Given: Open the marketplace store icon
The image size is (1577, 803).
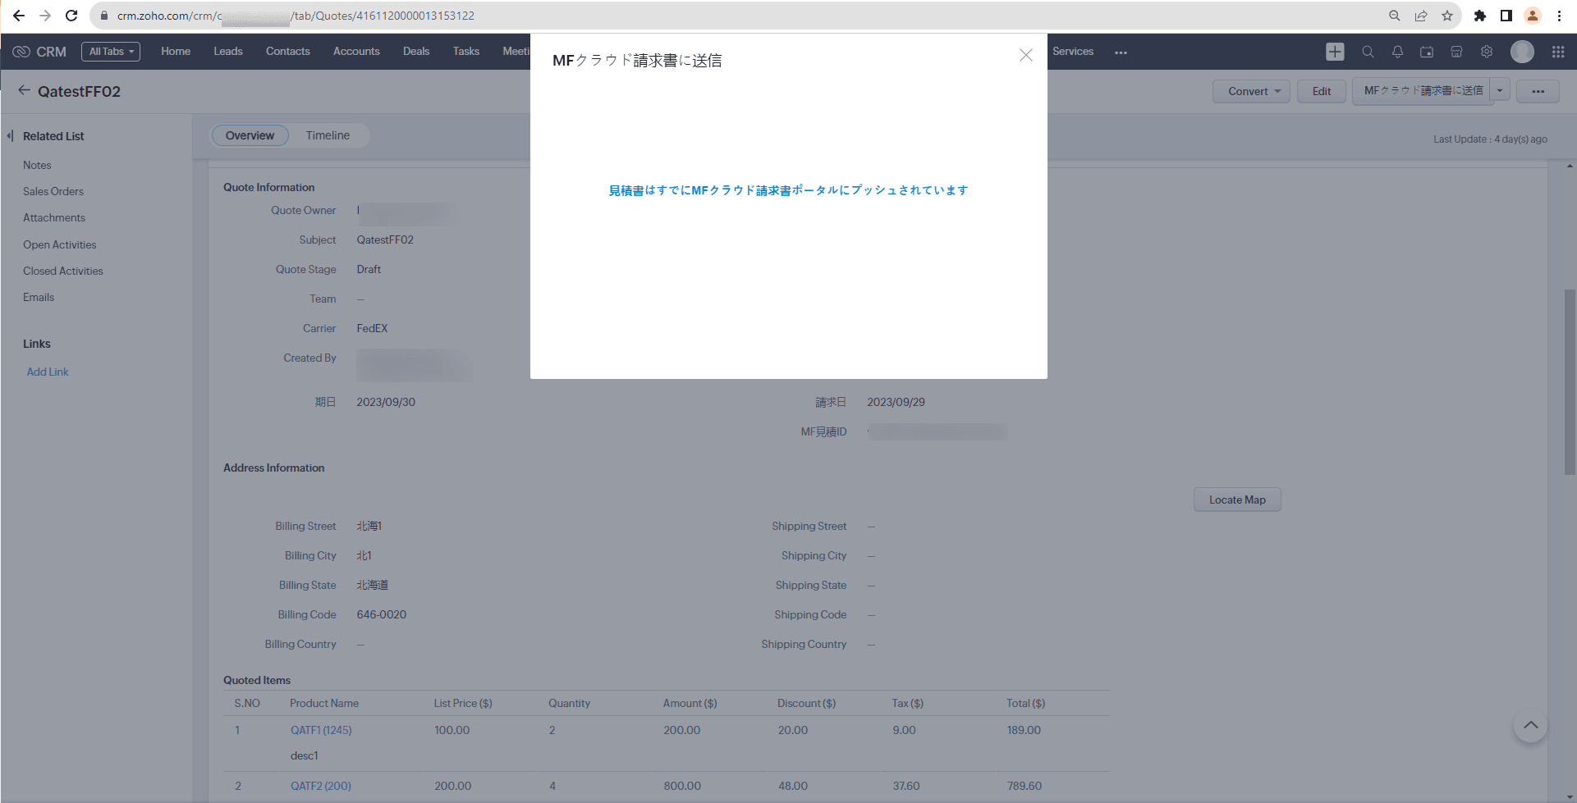Looking at the screenshot, I should (1456, 52).
